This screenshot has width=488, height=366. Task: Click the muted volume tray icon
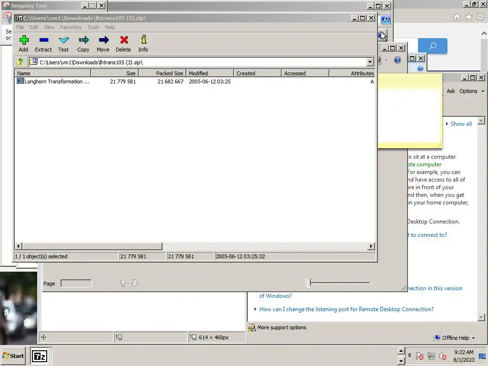[x=442, y=356]
